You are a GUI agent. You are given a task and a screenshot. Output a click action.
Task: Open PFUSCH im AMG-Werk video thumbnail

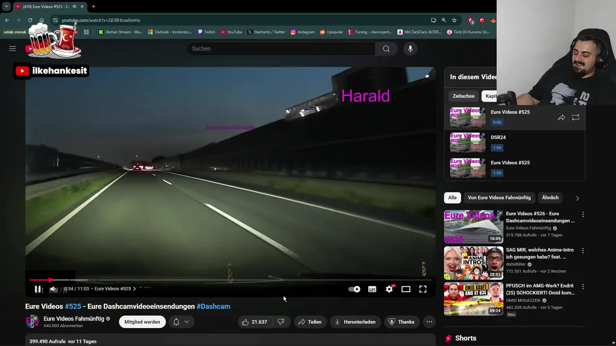(474, 299)
